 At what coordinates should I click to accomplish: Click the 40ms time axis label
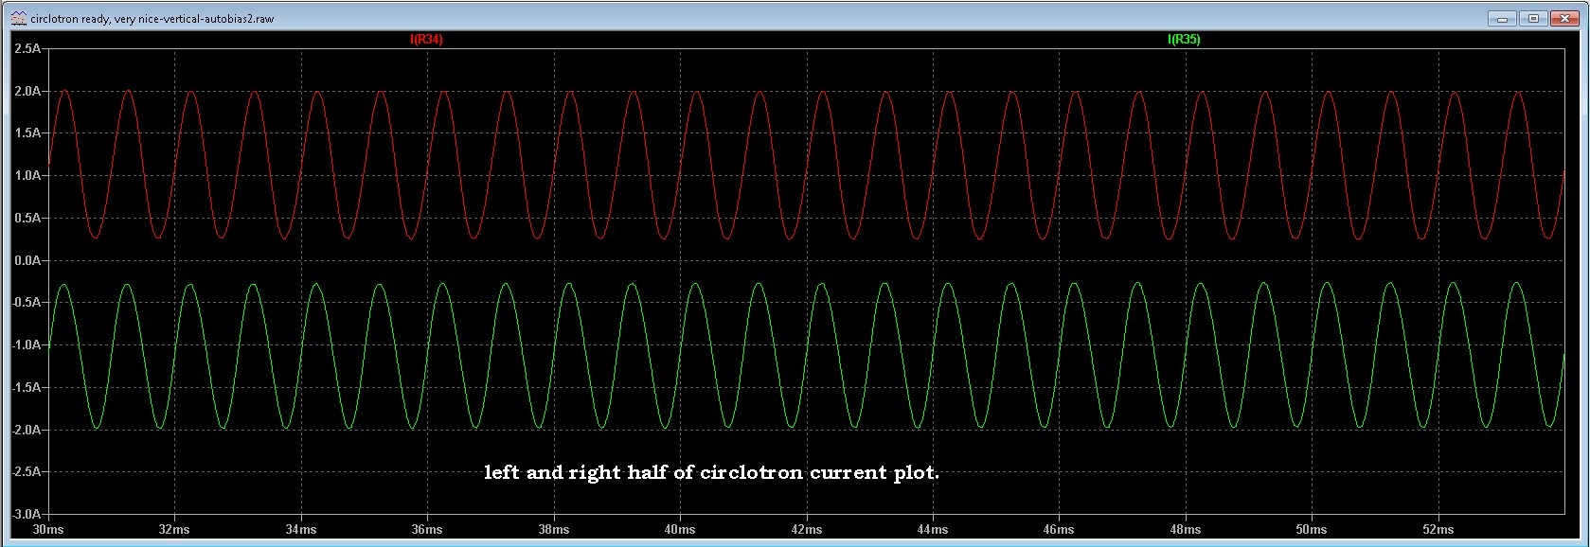click(x=680, y=529)
